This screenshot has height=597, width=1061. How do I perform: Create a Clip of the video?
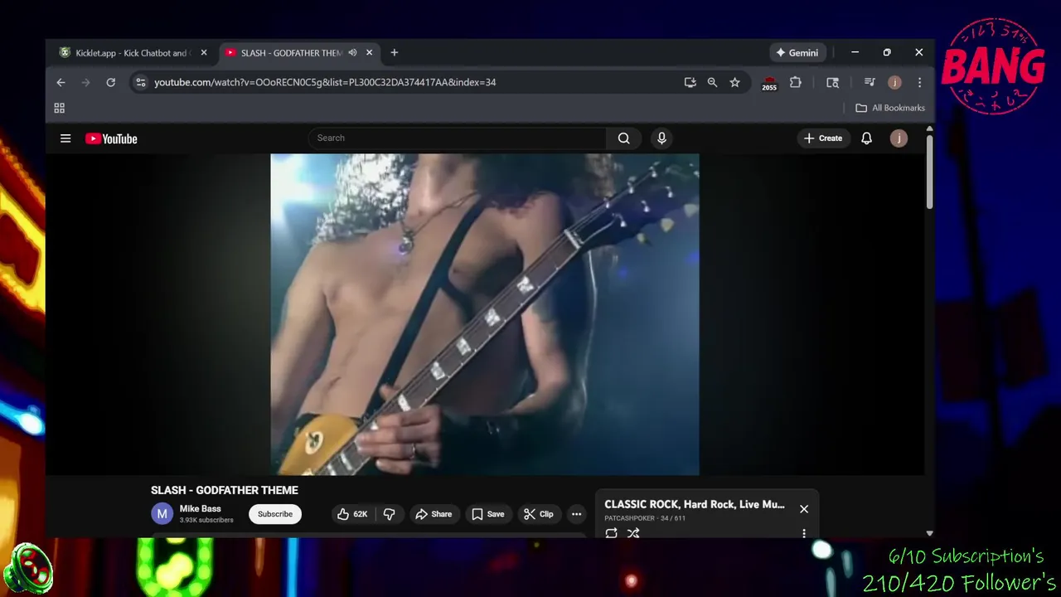tap(538, 514)
